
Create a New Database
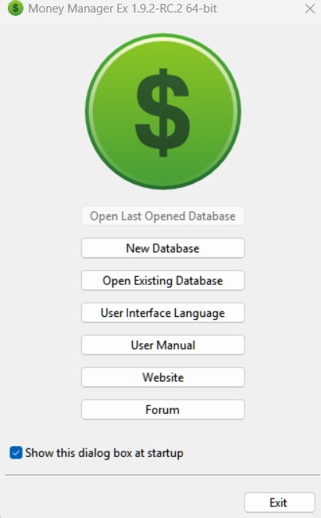[163, 248]
